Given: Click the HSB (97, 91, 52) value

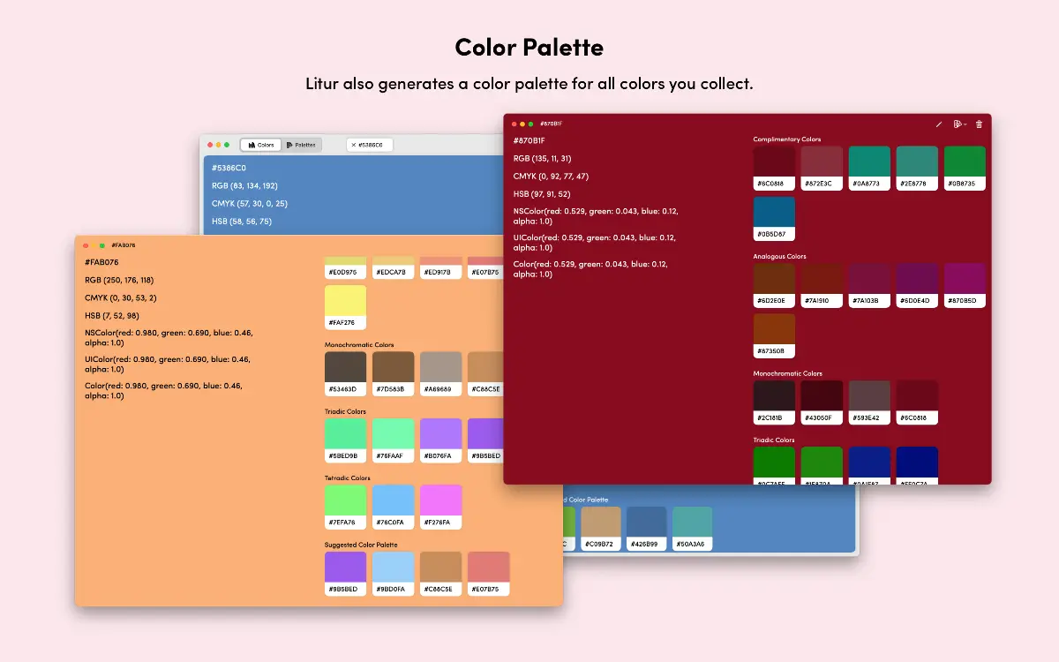Looking at the screenshot, I should click(542, 193).
